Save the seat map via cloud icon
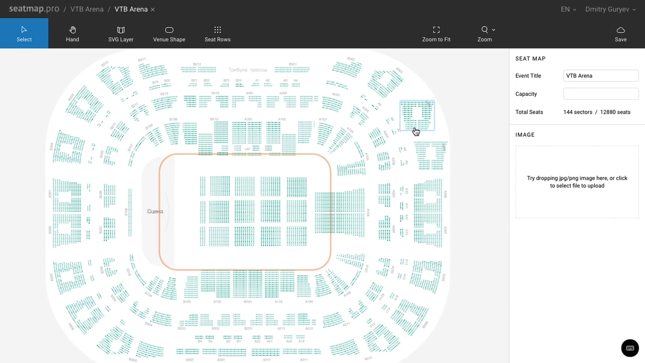This screenshot has width=645, height=363. click(620, 34)
